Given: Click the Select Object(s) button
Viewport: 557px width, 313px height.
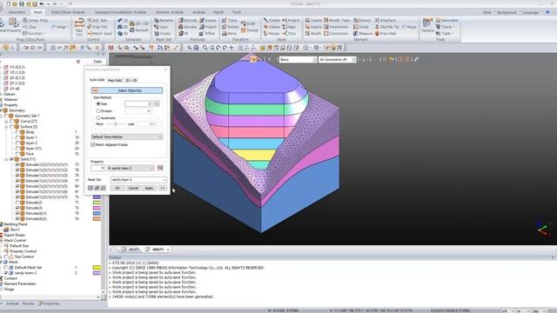Looking at the screenshot, I should [127, 90].
